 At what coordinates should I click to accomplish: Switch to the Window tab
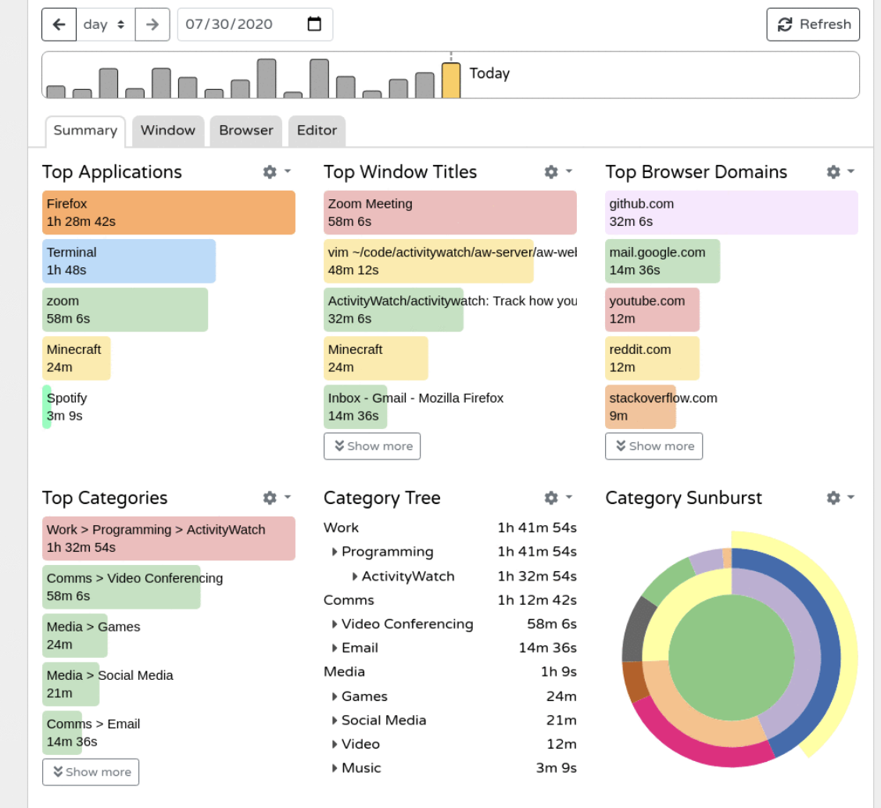point(168,130)
